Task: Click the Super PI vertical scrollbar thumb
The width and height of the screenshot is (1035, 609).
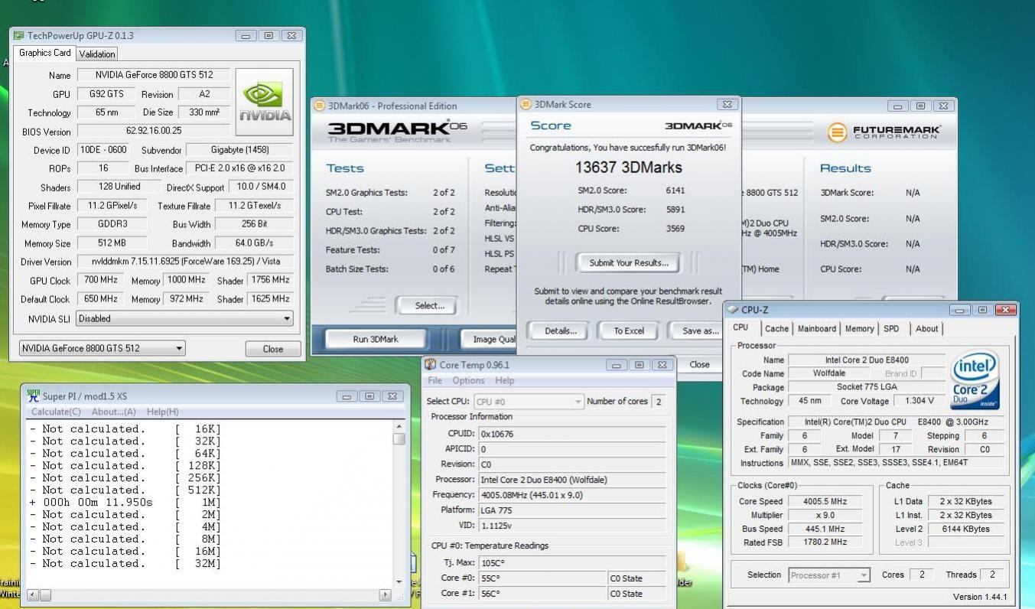Action: [399, 439]
